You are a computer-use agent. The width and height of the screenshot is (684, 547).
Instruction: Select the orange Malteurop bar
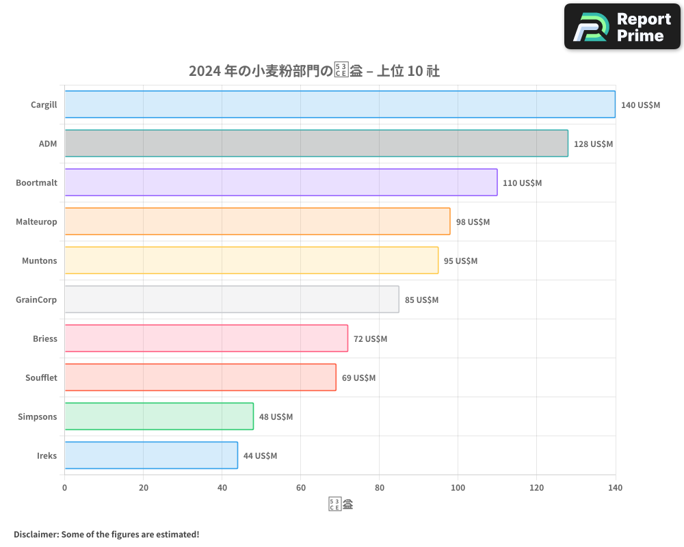click(257, 222)
